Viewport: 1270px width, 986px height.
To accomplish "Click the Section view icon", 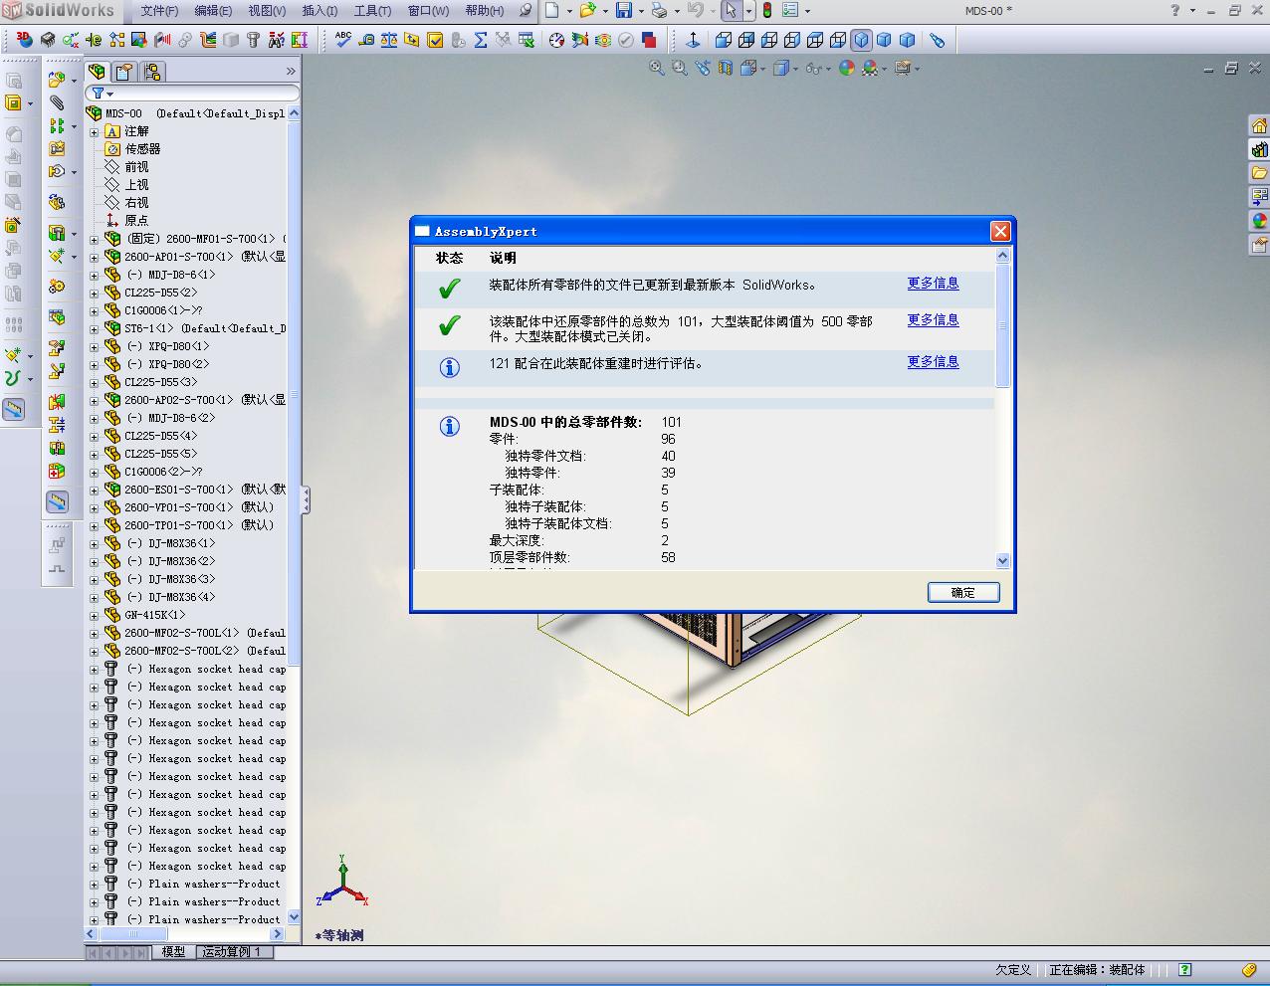I will [x=726, y=68].
